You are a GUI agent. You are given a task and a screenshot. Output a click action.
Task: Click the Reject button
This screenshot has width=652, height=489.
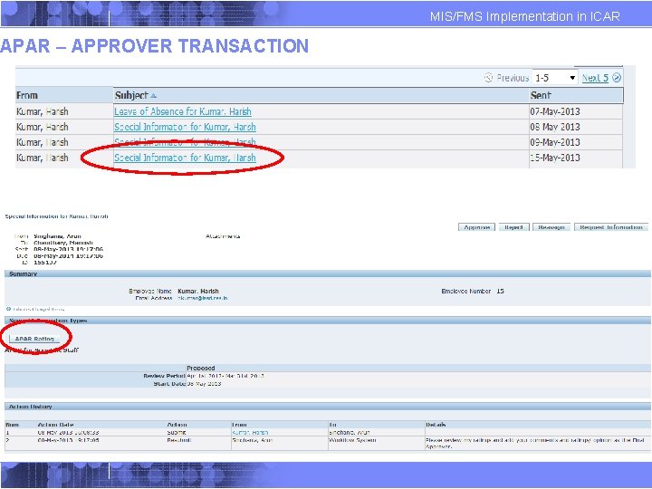pyautogui.click(x=513, y=227)
